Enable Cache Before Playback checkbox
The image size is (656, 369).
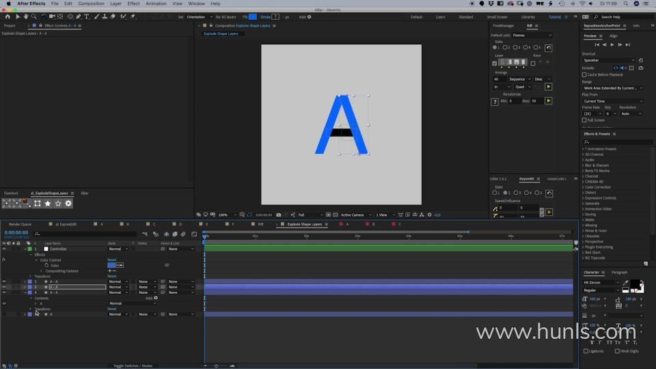click(584, 74)
